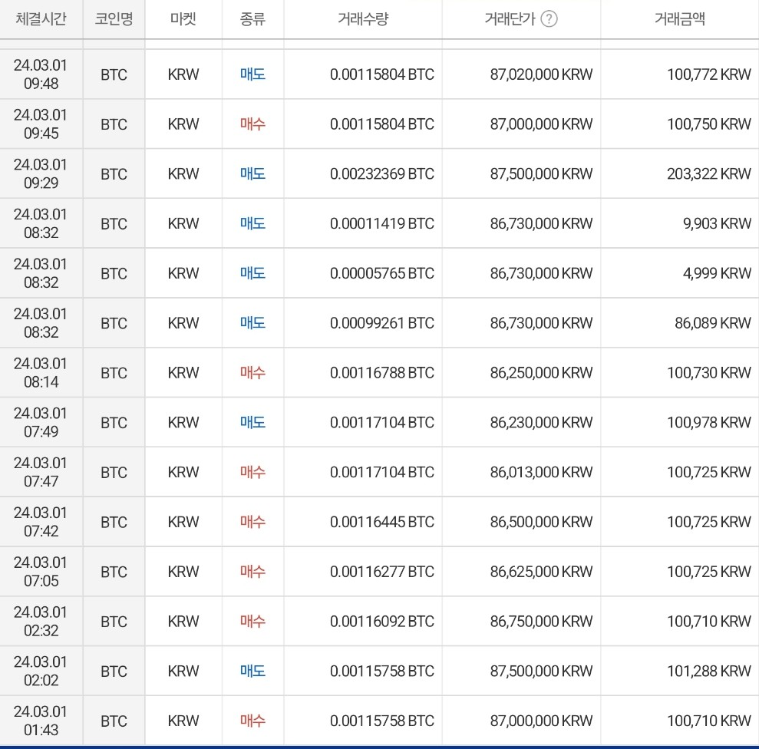Select the 24.03.01 07:42 timestamp cell
This screenshot has width=759, height=749.
(41, 522)
